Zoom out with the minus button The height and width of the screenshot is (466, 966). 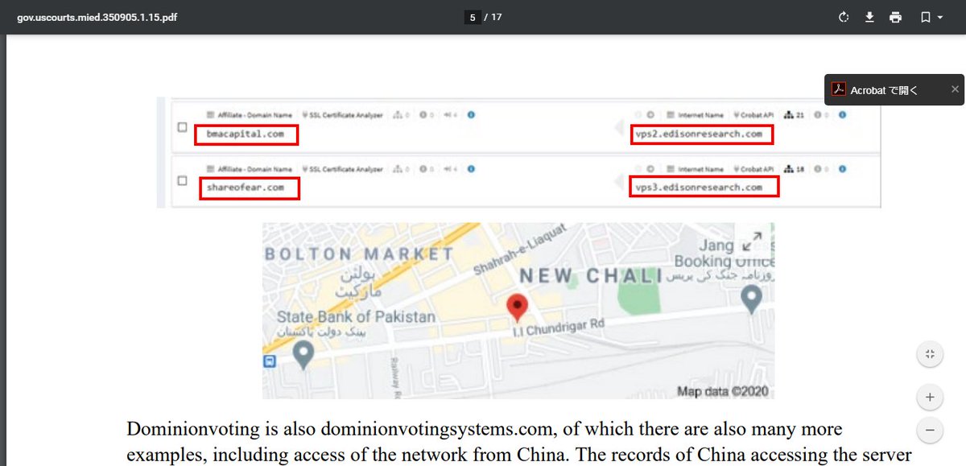(930, 430)
